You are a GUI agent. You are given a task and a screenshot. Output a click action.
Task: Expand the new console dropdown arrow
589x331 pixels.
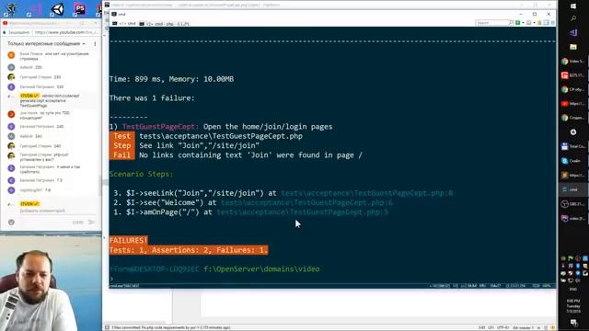click(x=523, y=23)
